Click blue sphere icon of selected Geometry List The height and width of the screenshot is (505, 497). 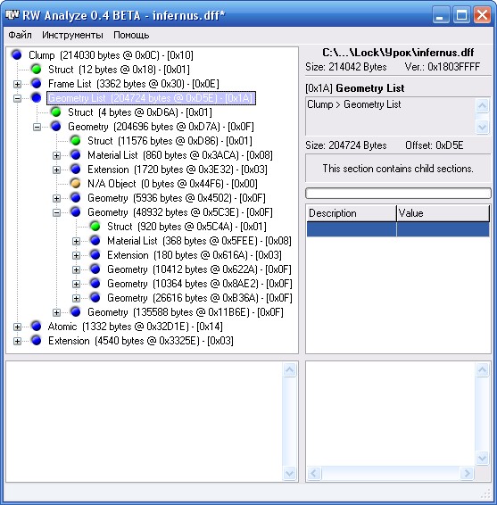click(37, 97)
